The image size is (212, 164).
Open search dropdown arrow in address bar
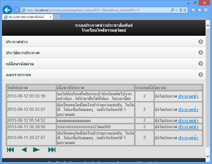pyautogui.click(x=176, y=10)
